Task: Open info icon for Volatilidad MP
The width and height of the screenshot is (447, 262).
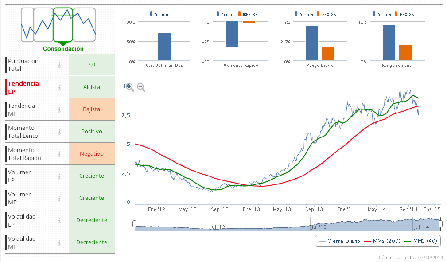Action: coord(59,242)
